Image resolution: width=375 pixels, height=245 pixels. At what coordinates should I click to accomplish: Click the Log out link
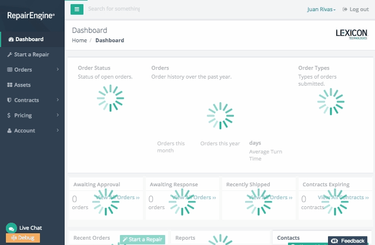[x=355, y=9]
